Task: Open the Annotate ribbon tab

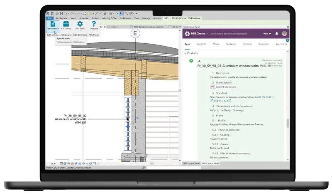Action: (84, 18)
